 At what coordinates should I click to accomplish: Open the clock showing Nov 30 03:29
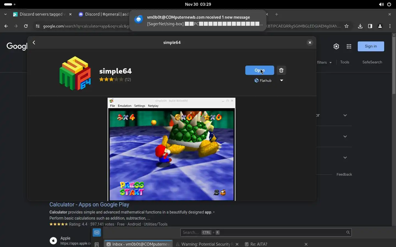198,4
